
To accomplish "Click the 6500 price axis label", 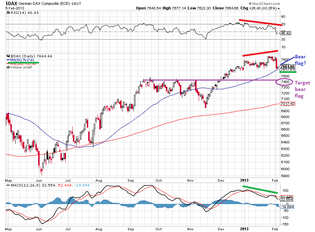I will click(285, 135).
